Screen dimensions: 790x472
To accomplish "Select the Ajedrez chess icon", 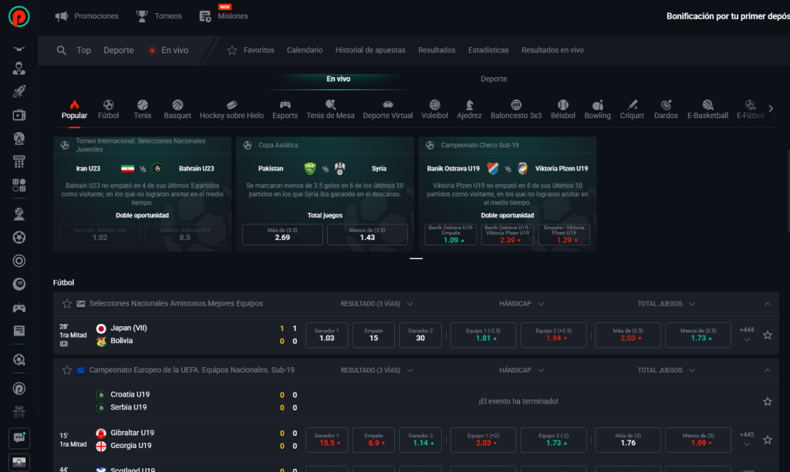I will [469, 105].
